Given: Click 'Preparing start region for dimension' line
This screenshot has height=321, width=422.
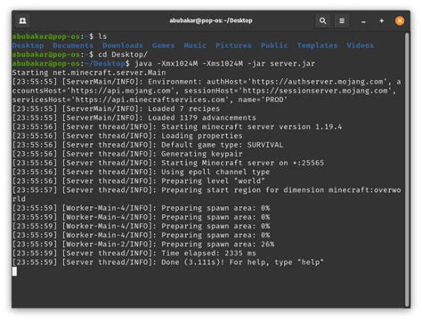Looking at the screenshot, I should (x=242, y=190).
